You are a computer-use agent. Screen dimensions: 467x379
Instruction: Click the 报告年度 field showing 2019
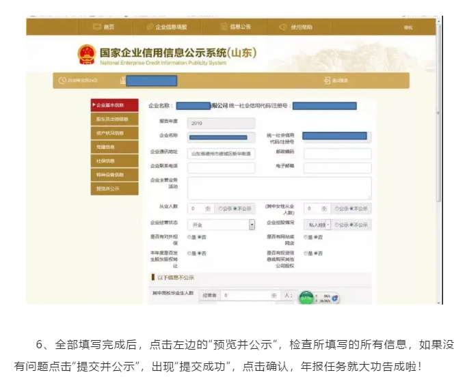(x=221, y=123)
